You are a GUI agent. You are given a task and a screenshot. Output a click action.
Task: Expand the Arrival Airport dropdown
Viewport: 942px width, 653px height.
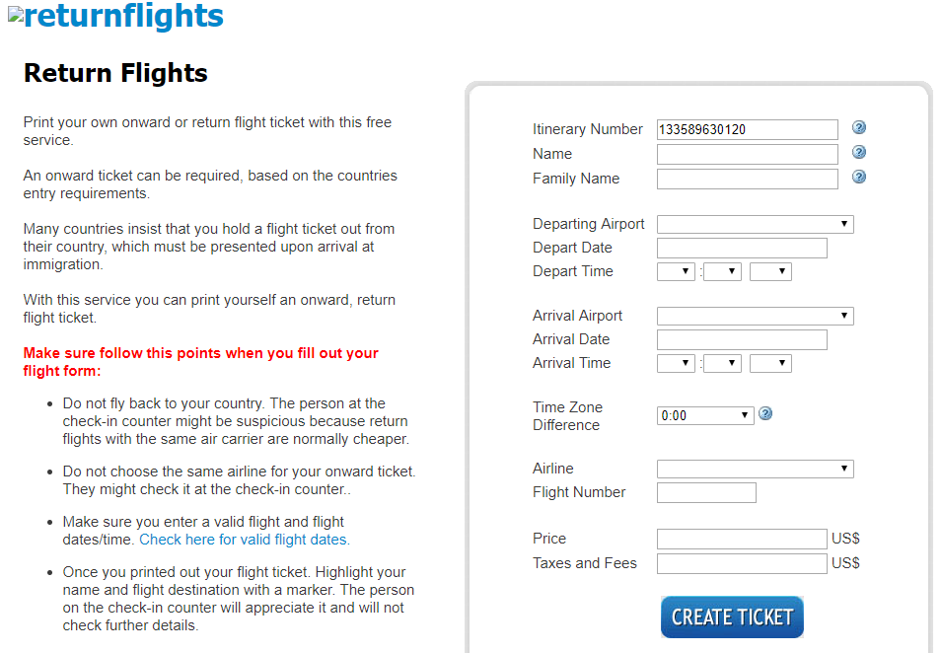tap(755, 316)
